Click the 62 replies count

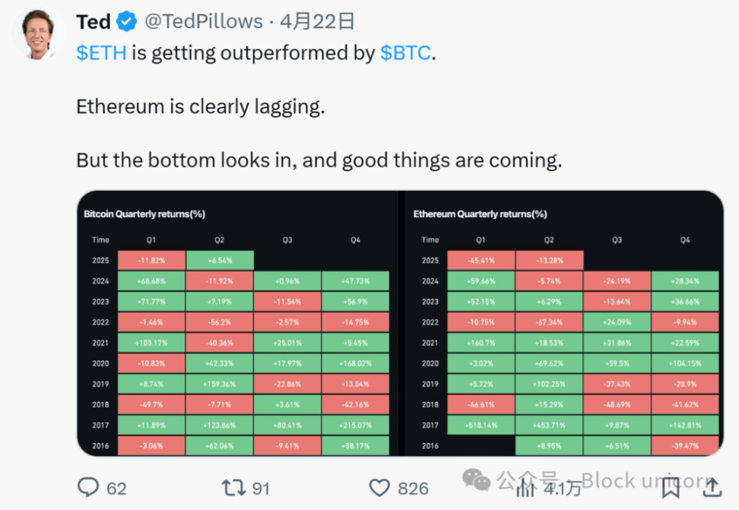pyautogui.click(x=116, y=488)
